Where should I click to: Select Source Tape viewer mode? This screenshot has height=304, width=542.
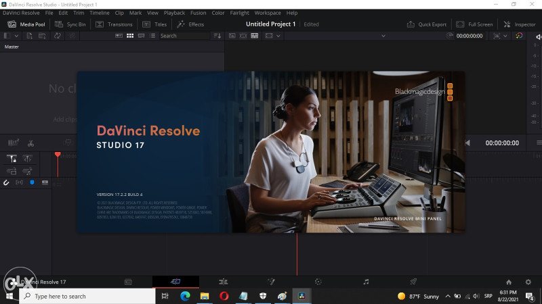click(x=243, y=36)
